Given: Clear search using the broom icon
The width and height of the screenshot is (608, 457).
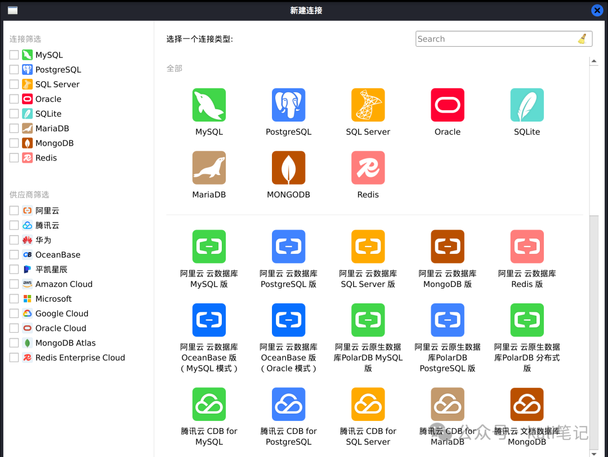Looking at the screenshot, I should tap(582, 39).
